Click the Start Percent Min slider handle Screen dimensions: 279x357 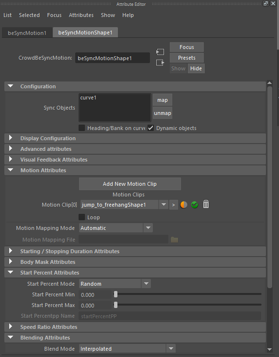[115, 294]
